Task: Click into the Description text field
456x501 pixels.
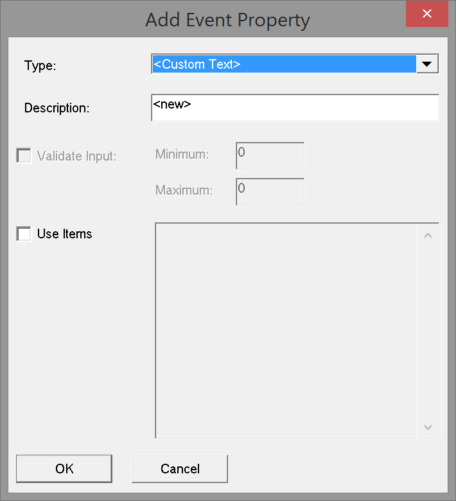Action: [x=295, y=108]
